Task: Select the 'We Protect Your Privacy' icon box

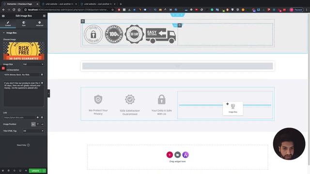Action: point(98,105)
